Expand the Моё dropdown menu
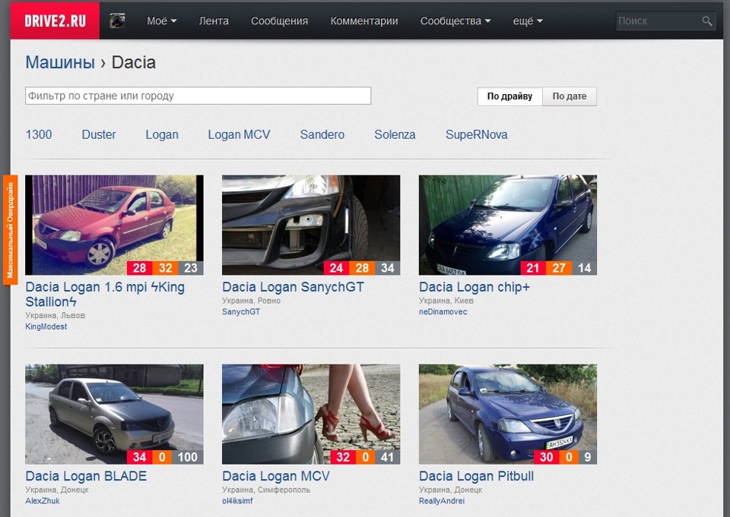This screenshot has height=517, width=730. pos(161,21)
